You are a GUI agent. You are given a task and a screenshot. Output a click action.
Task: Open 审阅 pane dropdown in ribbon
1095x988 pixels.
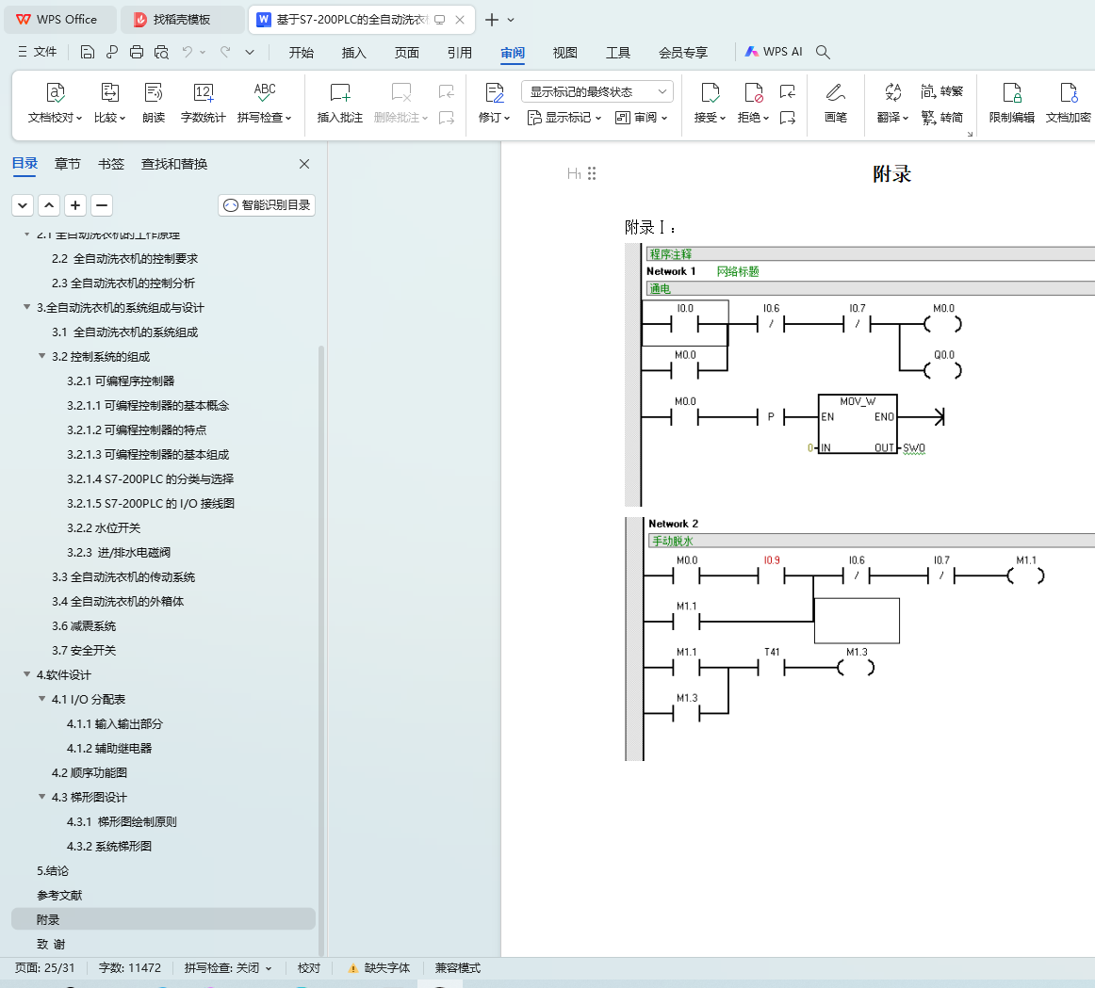click(641, 117)
